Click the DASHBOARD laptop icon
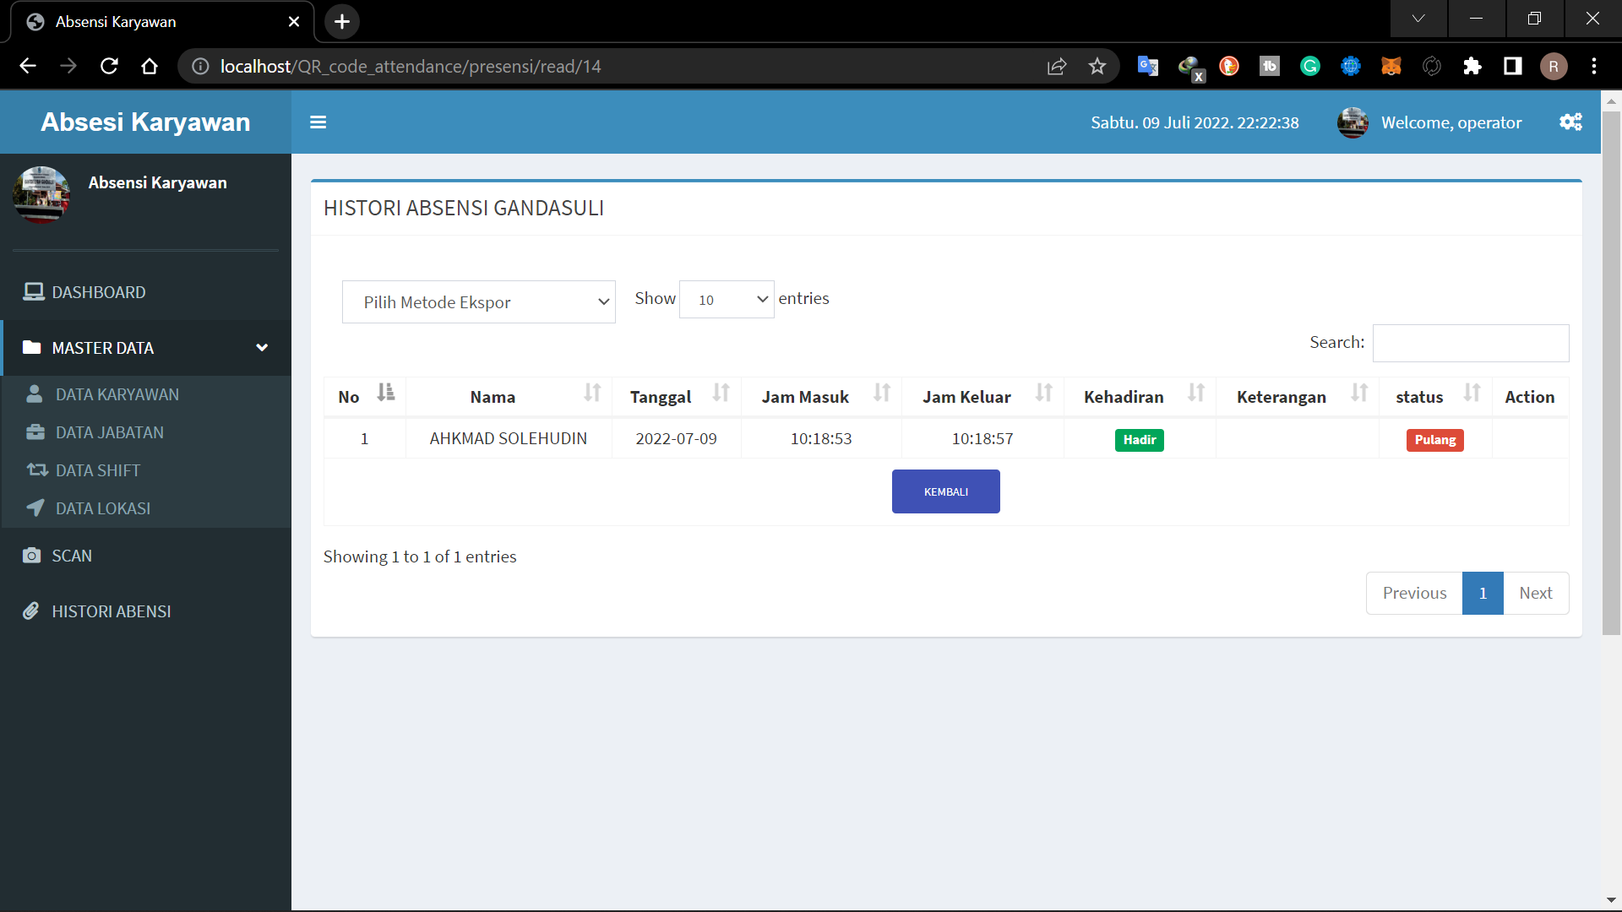This screenshot has width=1622, height=912. click(x=34, y=292)
